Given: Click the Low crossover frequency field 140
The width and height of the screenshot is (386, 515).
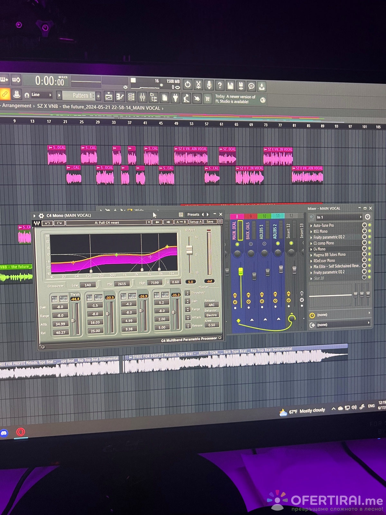Looking at the screenshot, I should [x=87, y=285].
